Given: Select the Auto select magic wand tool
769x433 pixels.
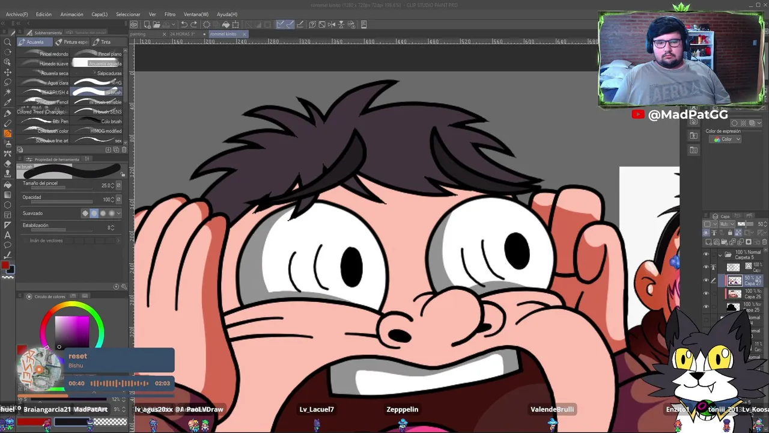Looking at the screenshot, I should click(x=8, y=93).
